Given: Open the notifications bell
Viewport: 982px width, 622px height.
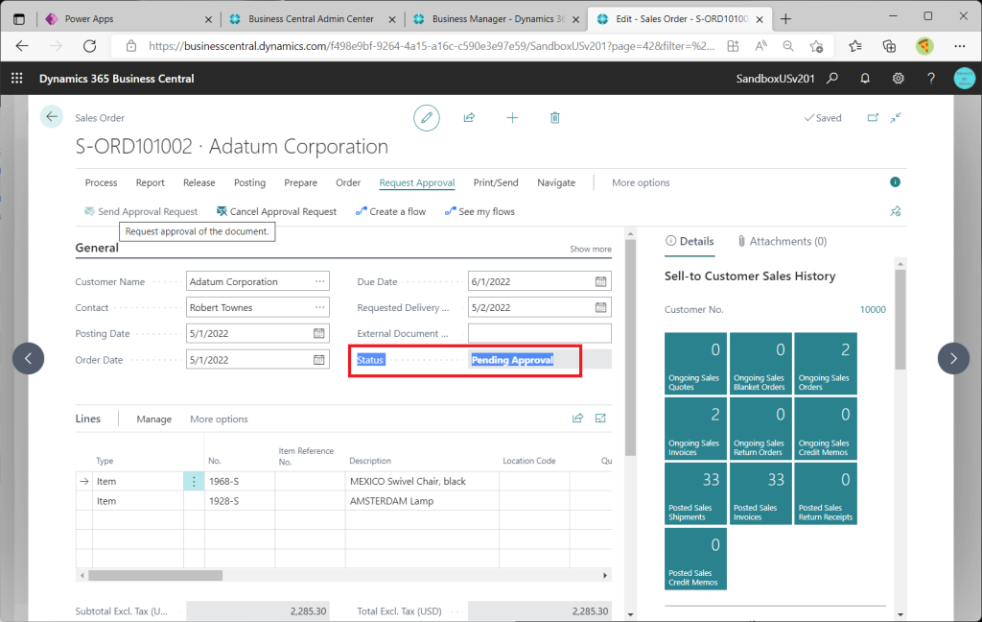Looking at the screenshot, I should coord(865,79).
